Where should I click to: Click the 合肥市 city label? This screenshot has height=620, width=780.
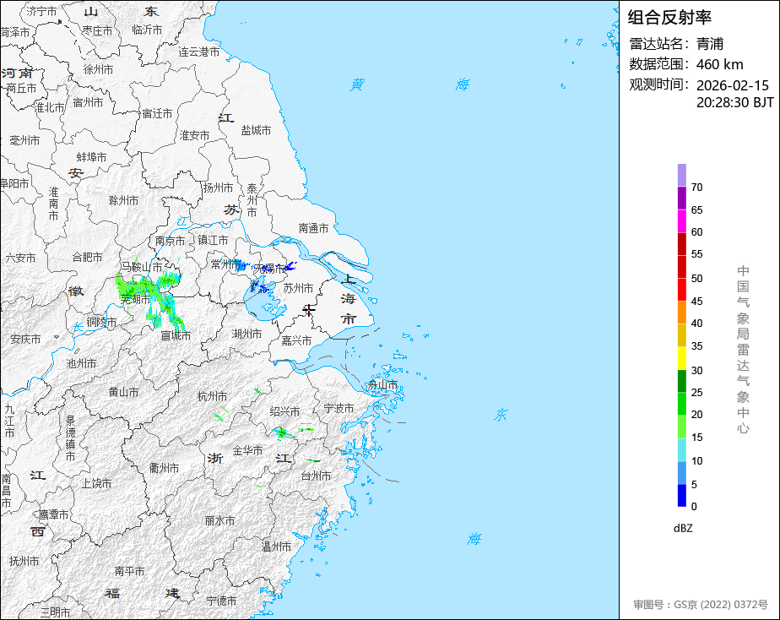87,258
